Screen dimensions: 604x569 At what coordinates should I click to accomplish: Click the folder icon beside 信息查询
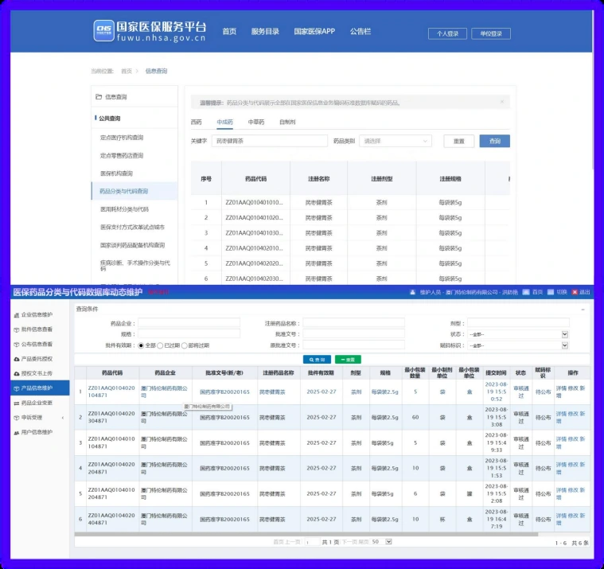[x=99, y=97]
